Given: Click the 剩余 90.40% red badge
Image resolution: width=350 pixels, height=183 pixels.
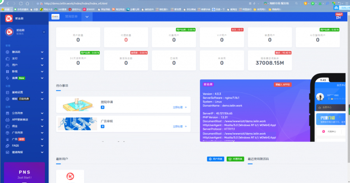Looking at the screenshot, I should pos(283,53).
